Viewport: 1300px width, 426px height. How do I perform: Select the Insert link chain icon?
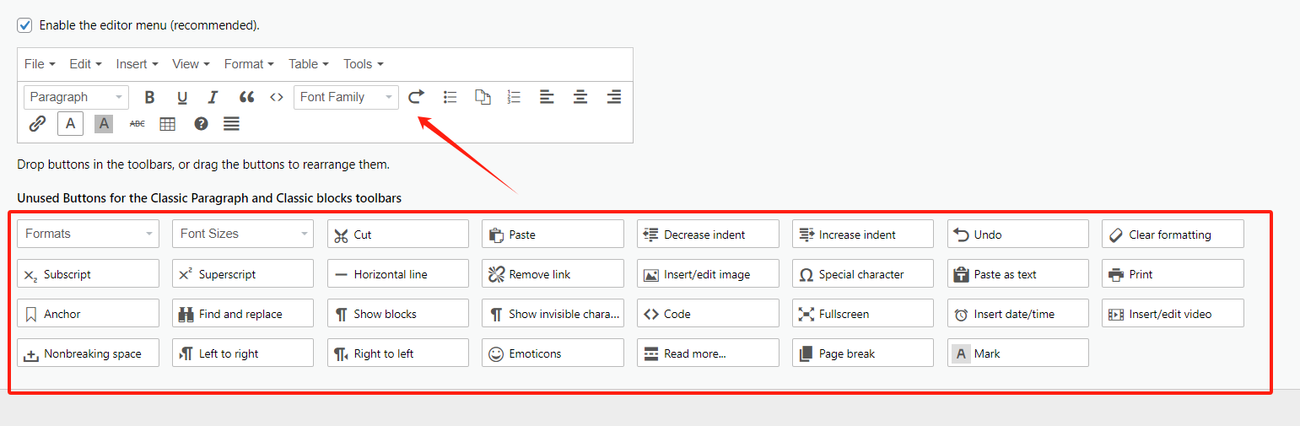pyautogui.click(x=37, y=124)
